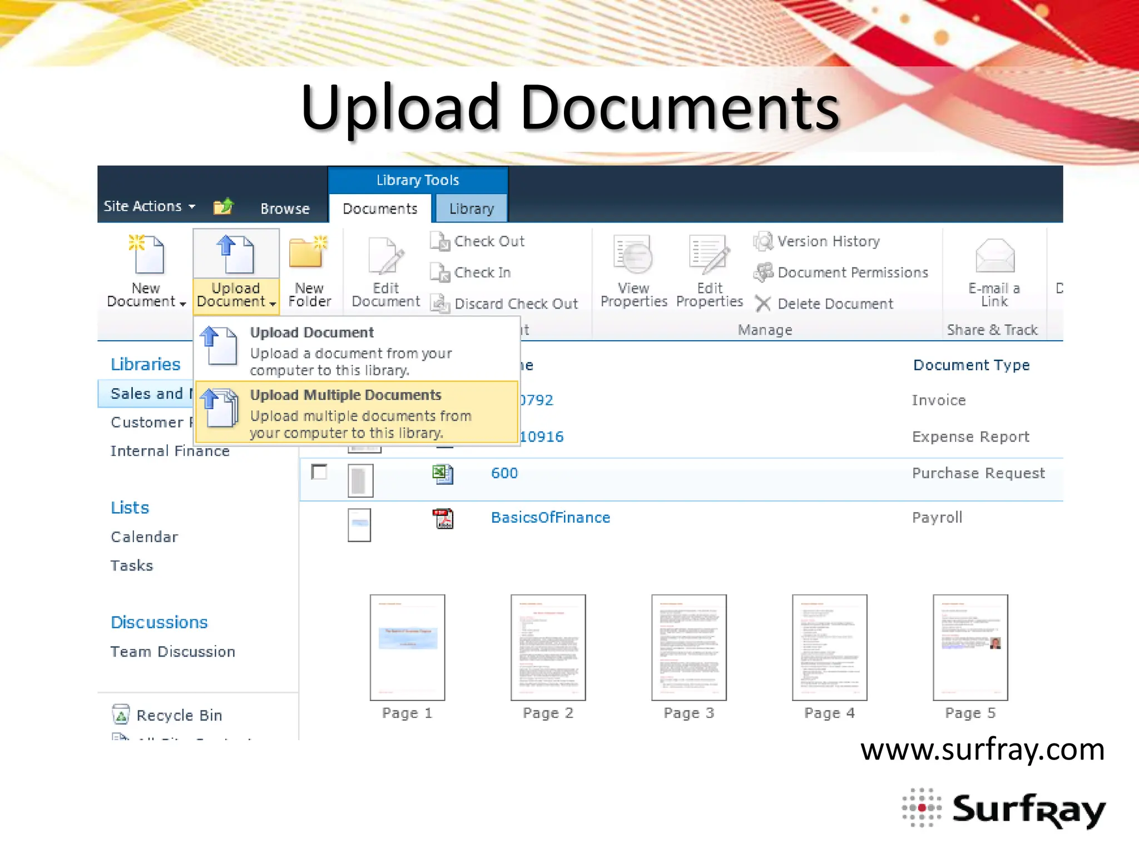Open the document named 600

(x=504, y=473)
